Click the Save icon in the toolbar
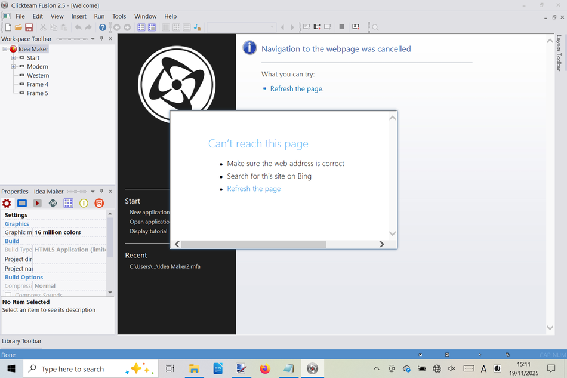567x378 pixels. coord(29,27)
